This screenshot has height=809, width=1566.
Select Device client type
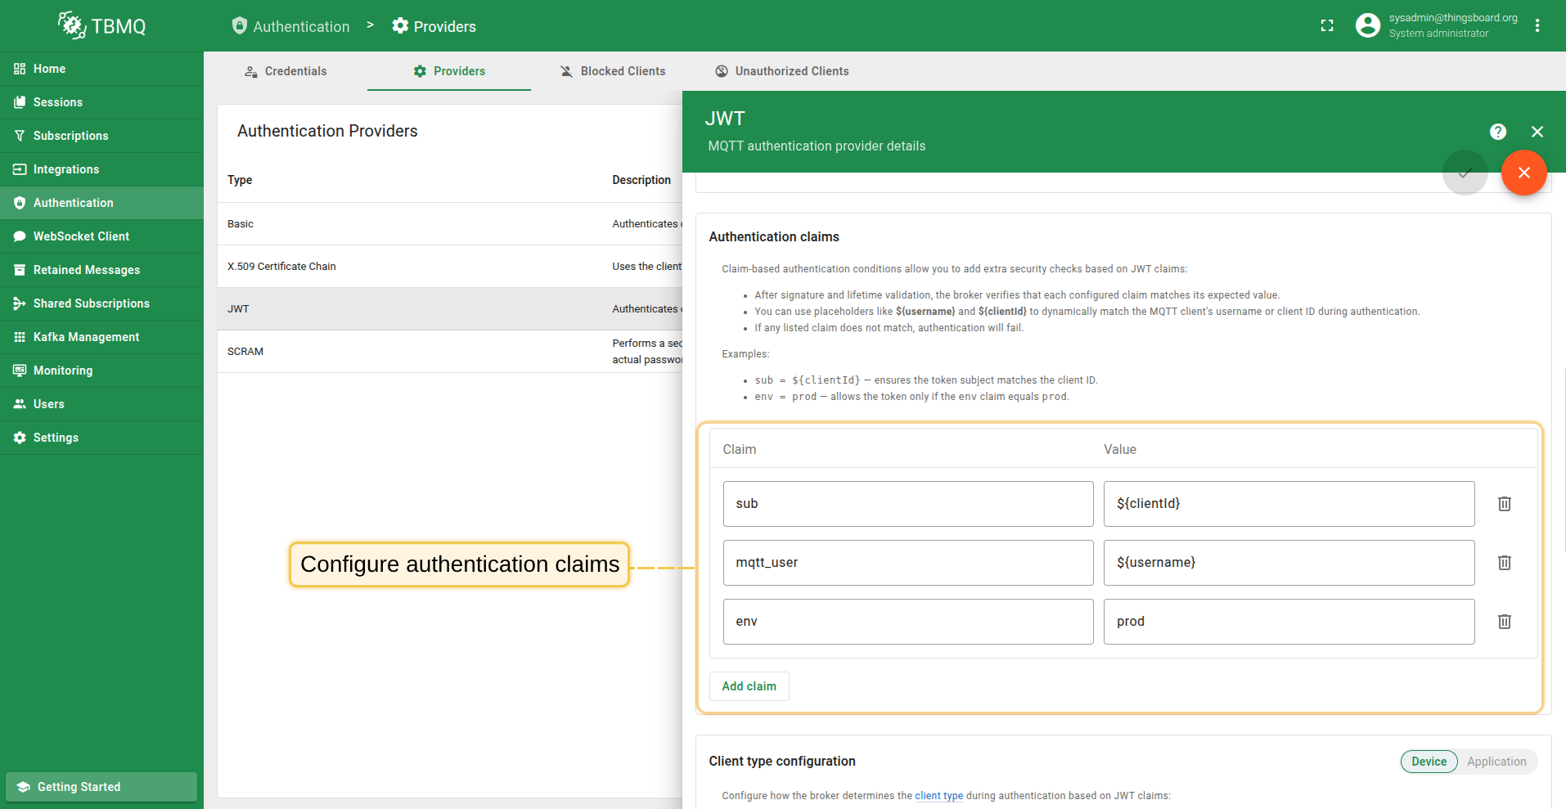point(1429,762)
